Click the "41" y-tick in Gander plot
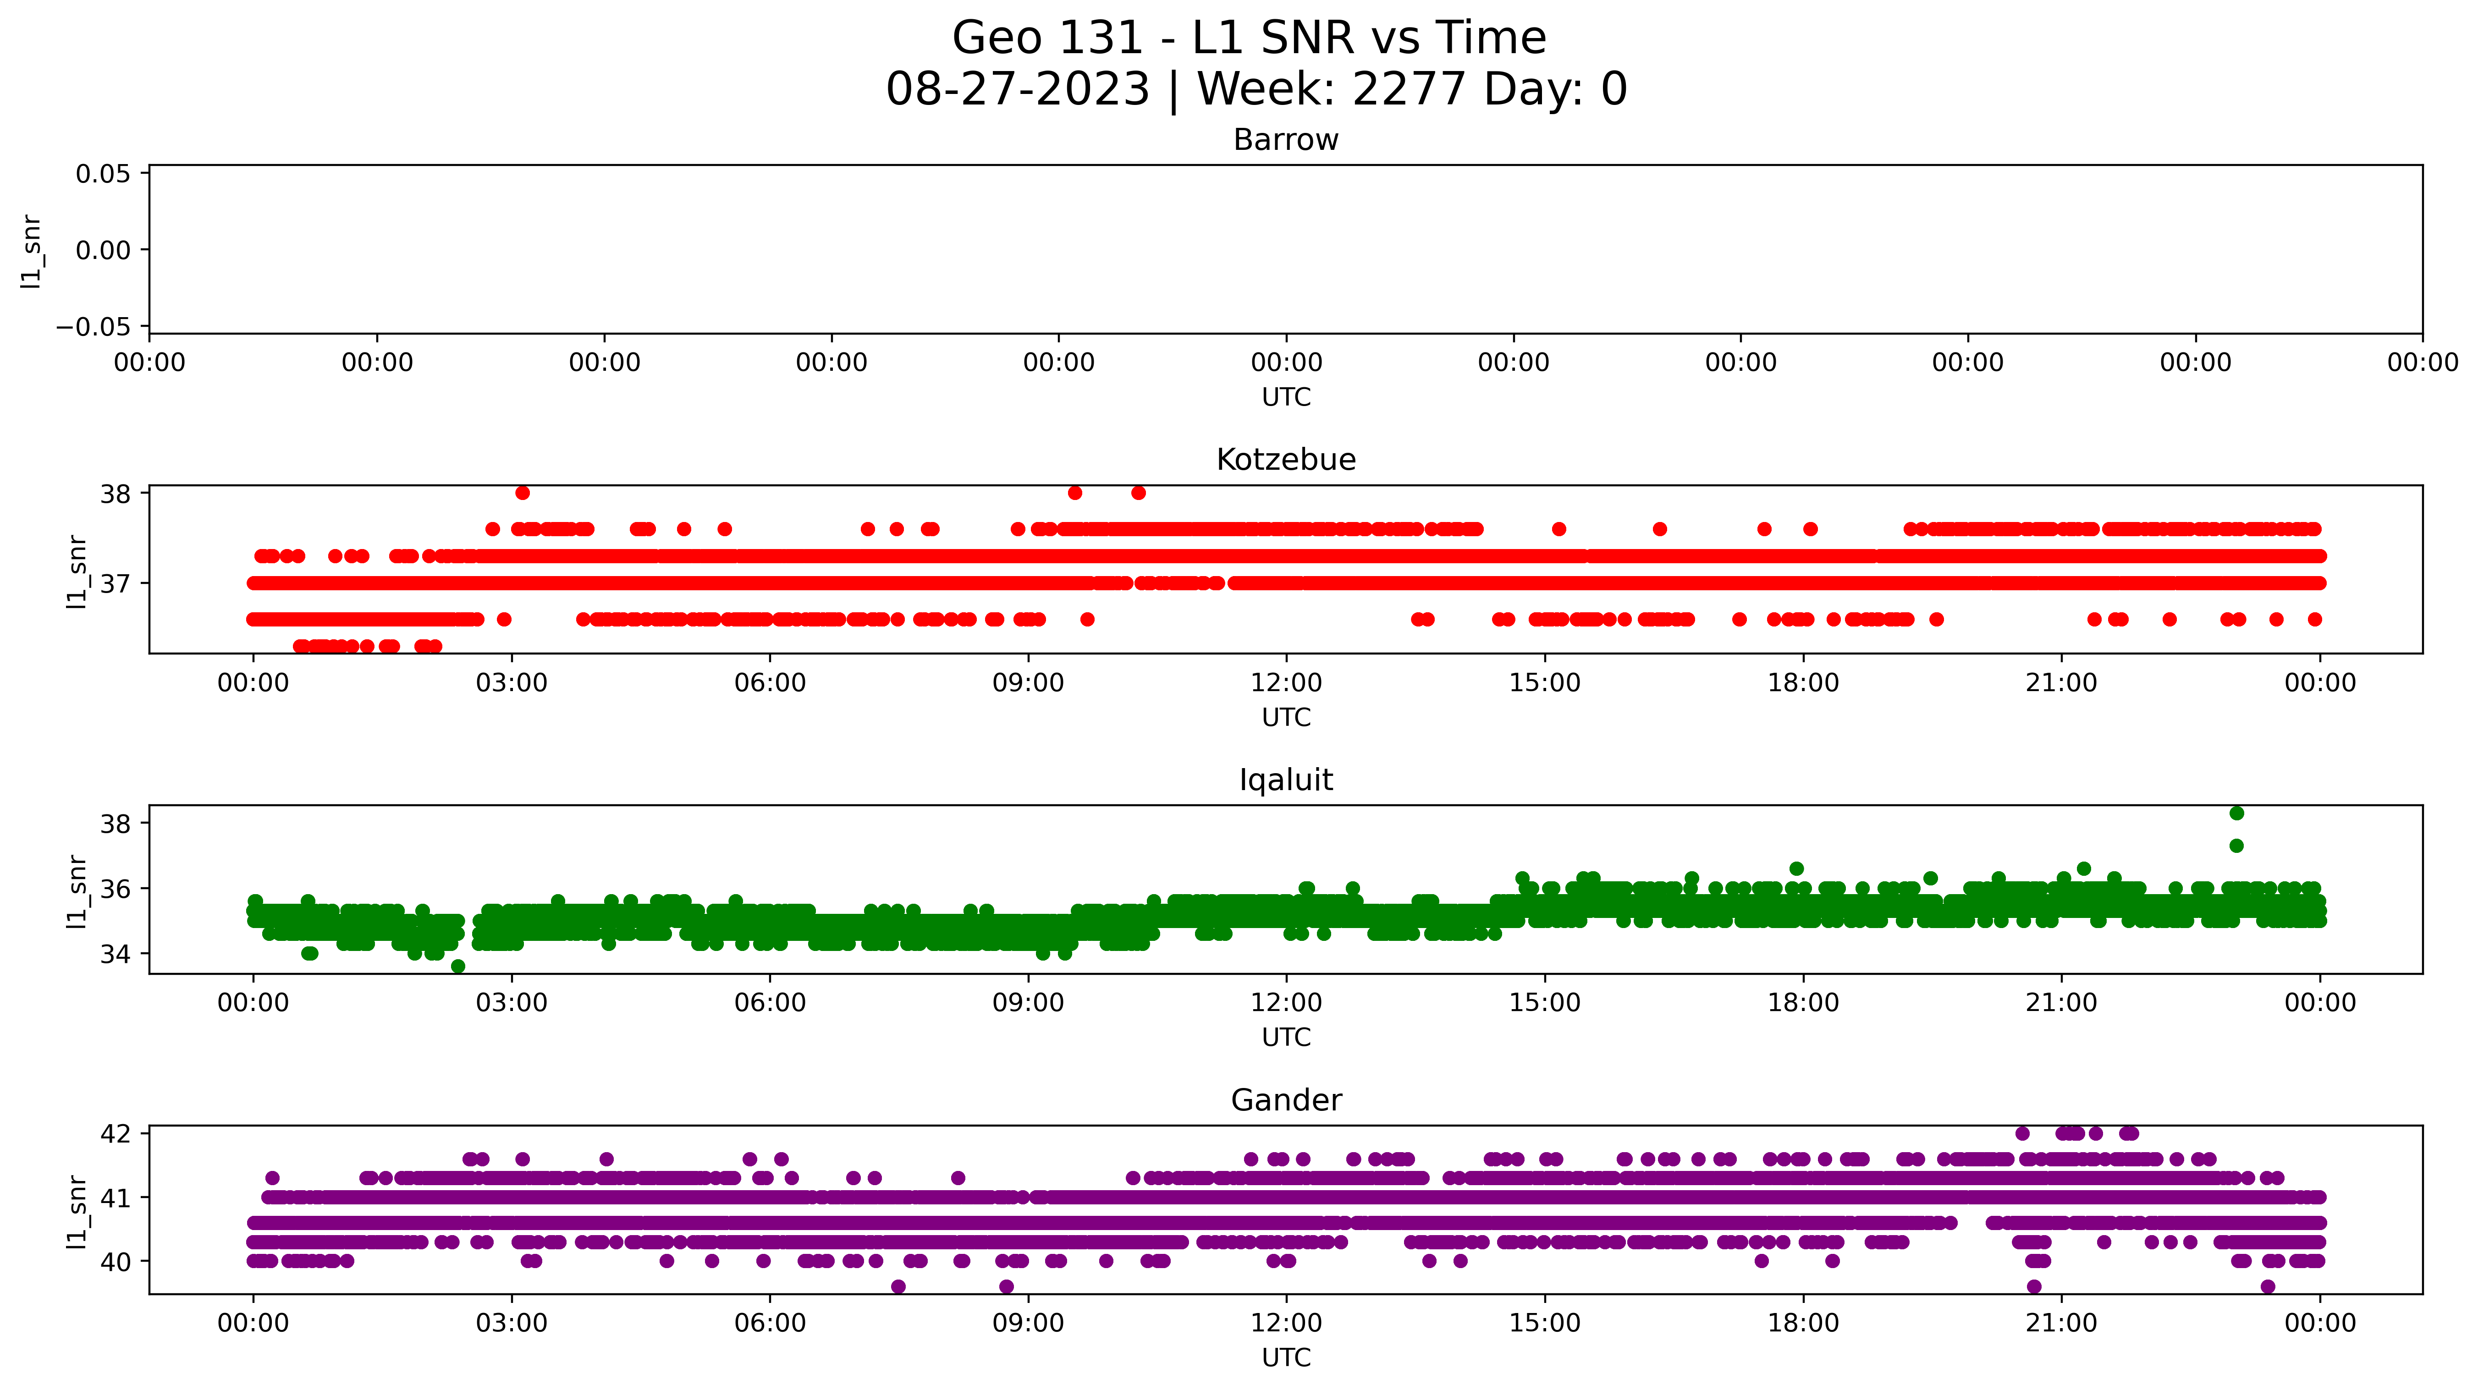This screenshot has width=2478, height=1390. pos(116,1198)
